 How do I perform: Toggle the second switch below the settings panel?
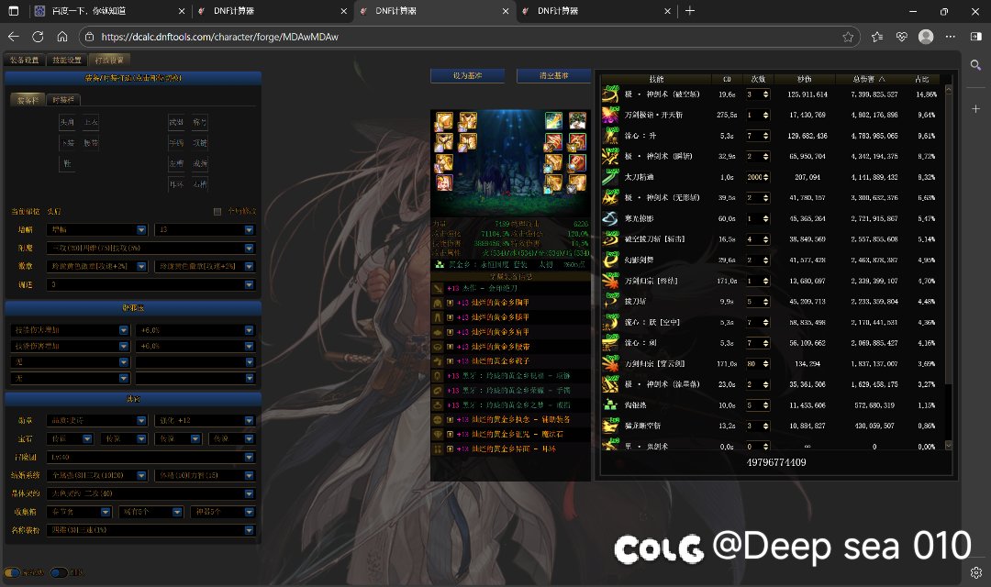60,572
